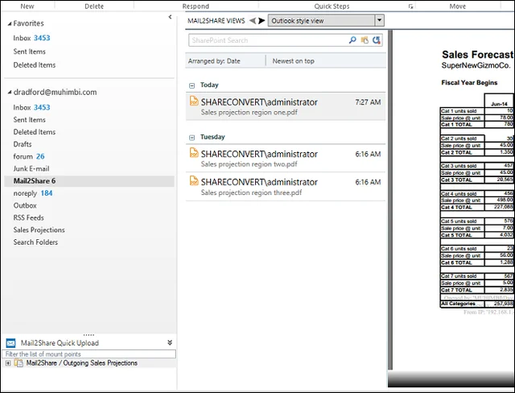Click the Quick Steps ribbon group label

(332, 6)
